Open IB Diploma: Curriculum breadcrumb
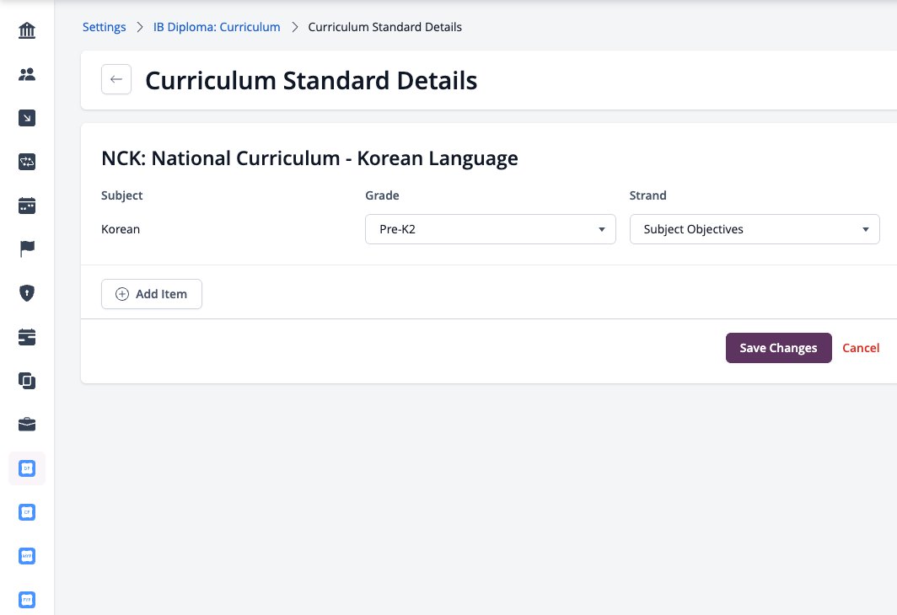Viewport: 897px width, 615px height. tap(217, 27)
